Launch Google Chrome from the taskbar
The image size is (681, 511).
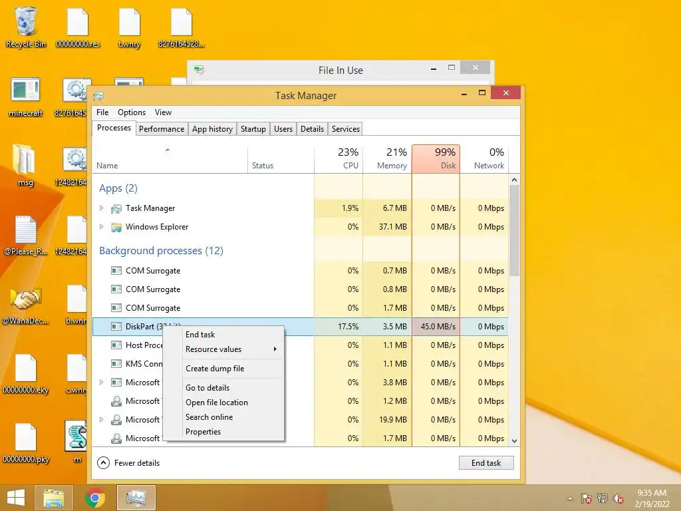coord(94,498)
